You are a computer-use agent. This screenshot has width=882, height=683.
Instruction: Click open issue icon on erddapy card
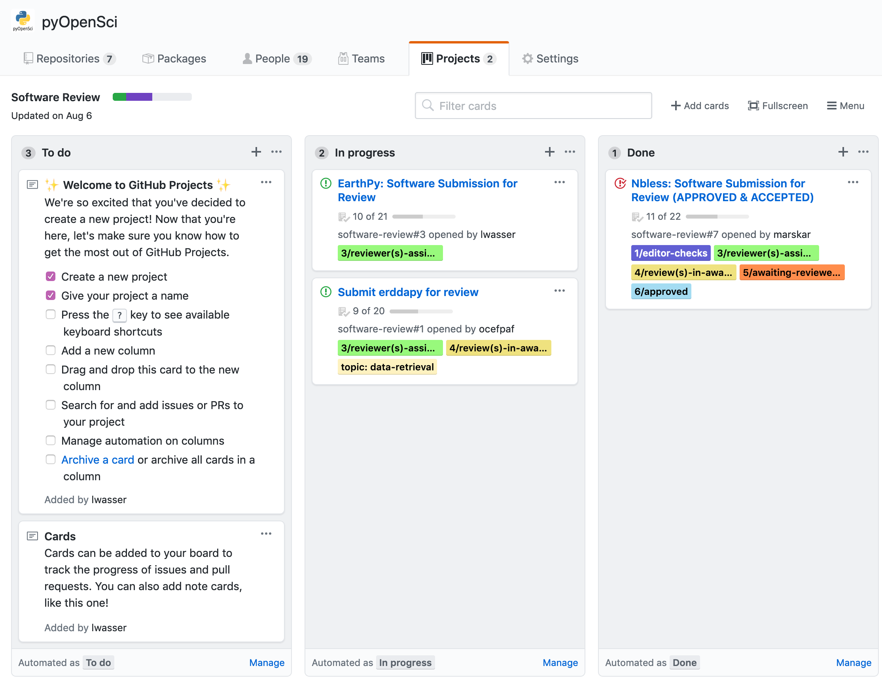[x=326, y=292]
